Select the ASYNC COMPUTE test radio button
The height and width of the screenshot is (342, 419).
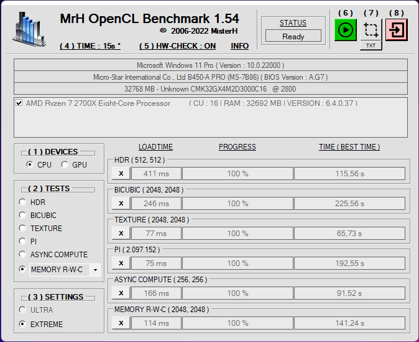tap(22, 254)
